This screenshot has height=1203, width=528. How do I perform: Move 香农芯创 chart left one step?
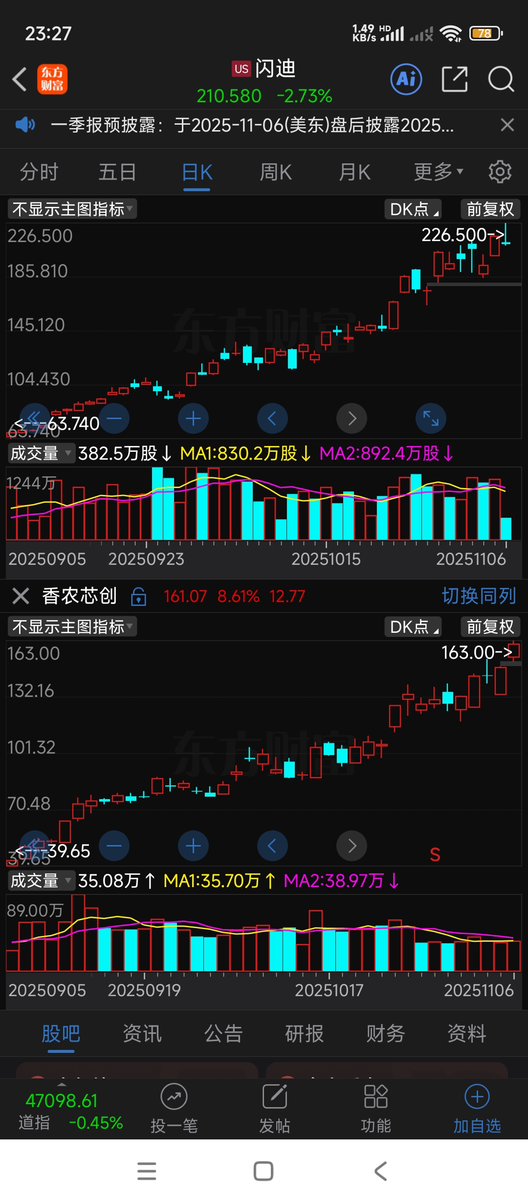[x=272, y=846]
